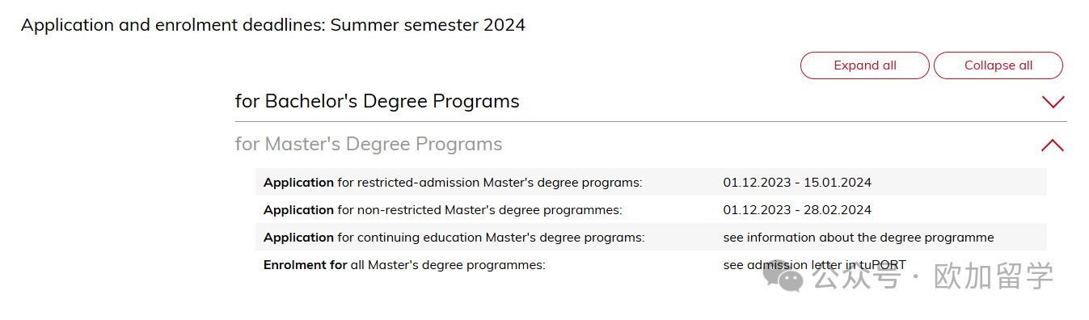
Task: Select the non-restricted Master's application label
Action: pos(443,210)
